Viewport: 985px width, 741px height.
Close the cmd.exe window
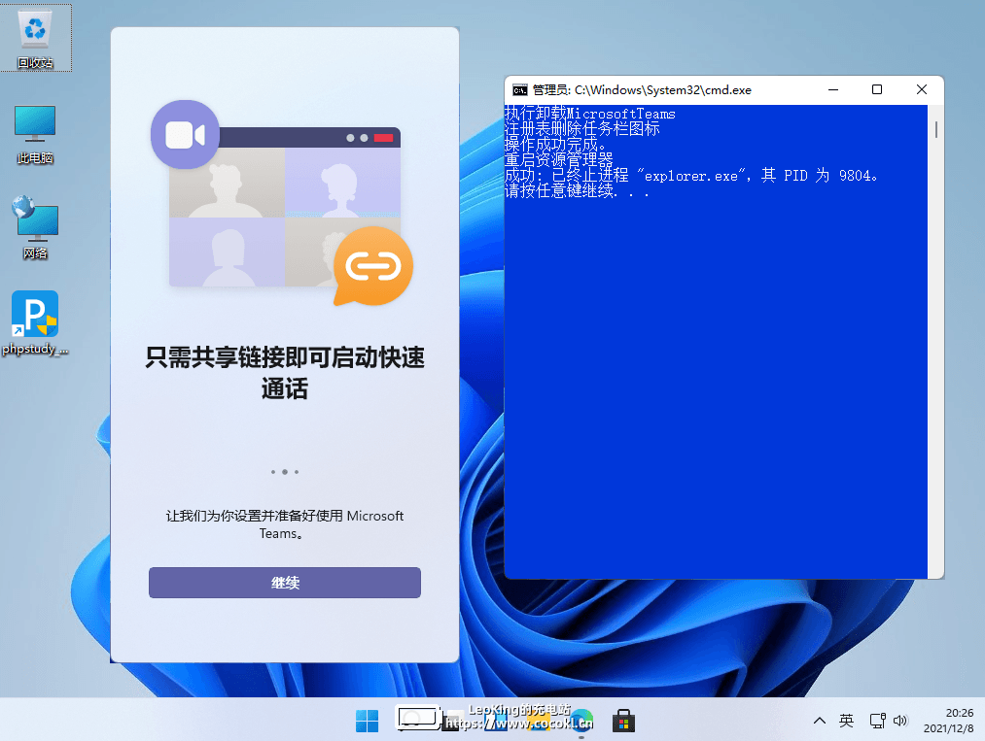point(922,89)
